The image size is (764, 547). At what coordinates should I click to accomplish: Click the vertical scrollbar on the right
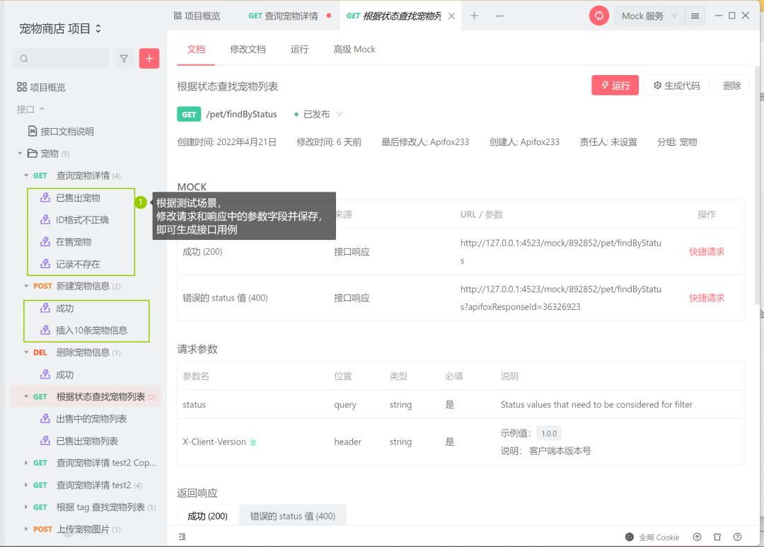pyautogui.click(x=758, y=185)
